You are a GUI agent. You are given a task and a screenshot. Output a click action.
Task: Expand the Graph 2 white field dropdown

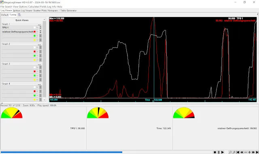pos(37,47)
